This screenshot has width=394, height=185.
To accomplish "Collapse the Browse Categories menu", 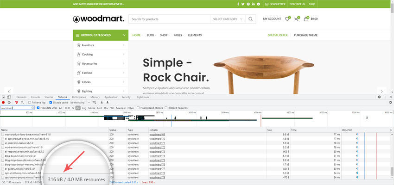I will (x=101, y=35).
